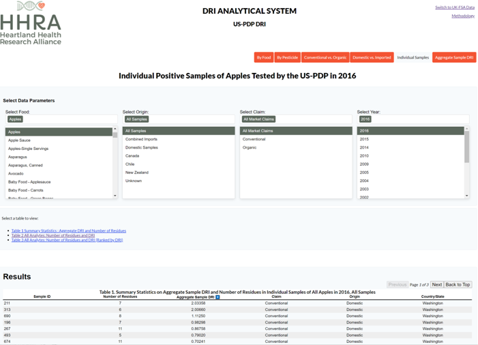Image resolution: width=478 pixels, height=345 pixels.
Task: Click the disabled Previous page button
Action: pos(398,284)
